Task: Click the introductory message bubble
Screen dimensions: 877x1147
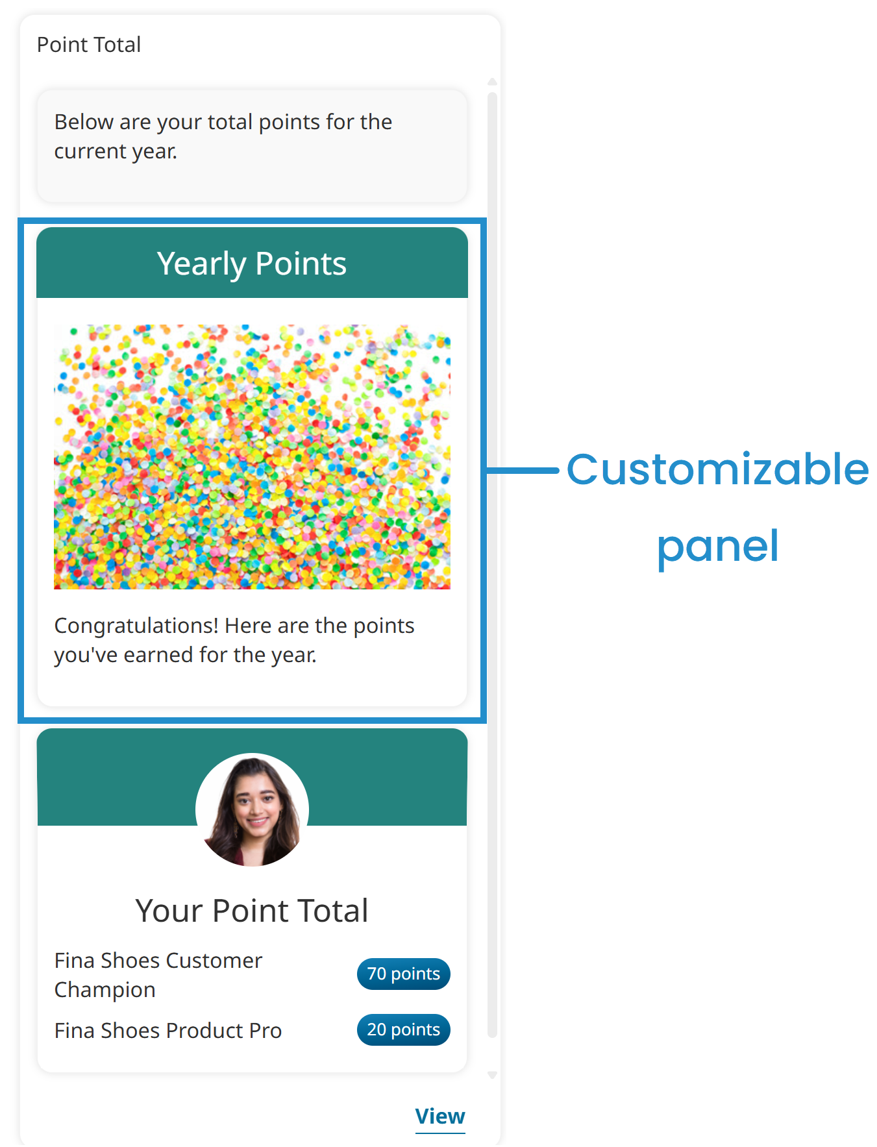Action: click(253, 144)
